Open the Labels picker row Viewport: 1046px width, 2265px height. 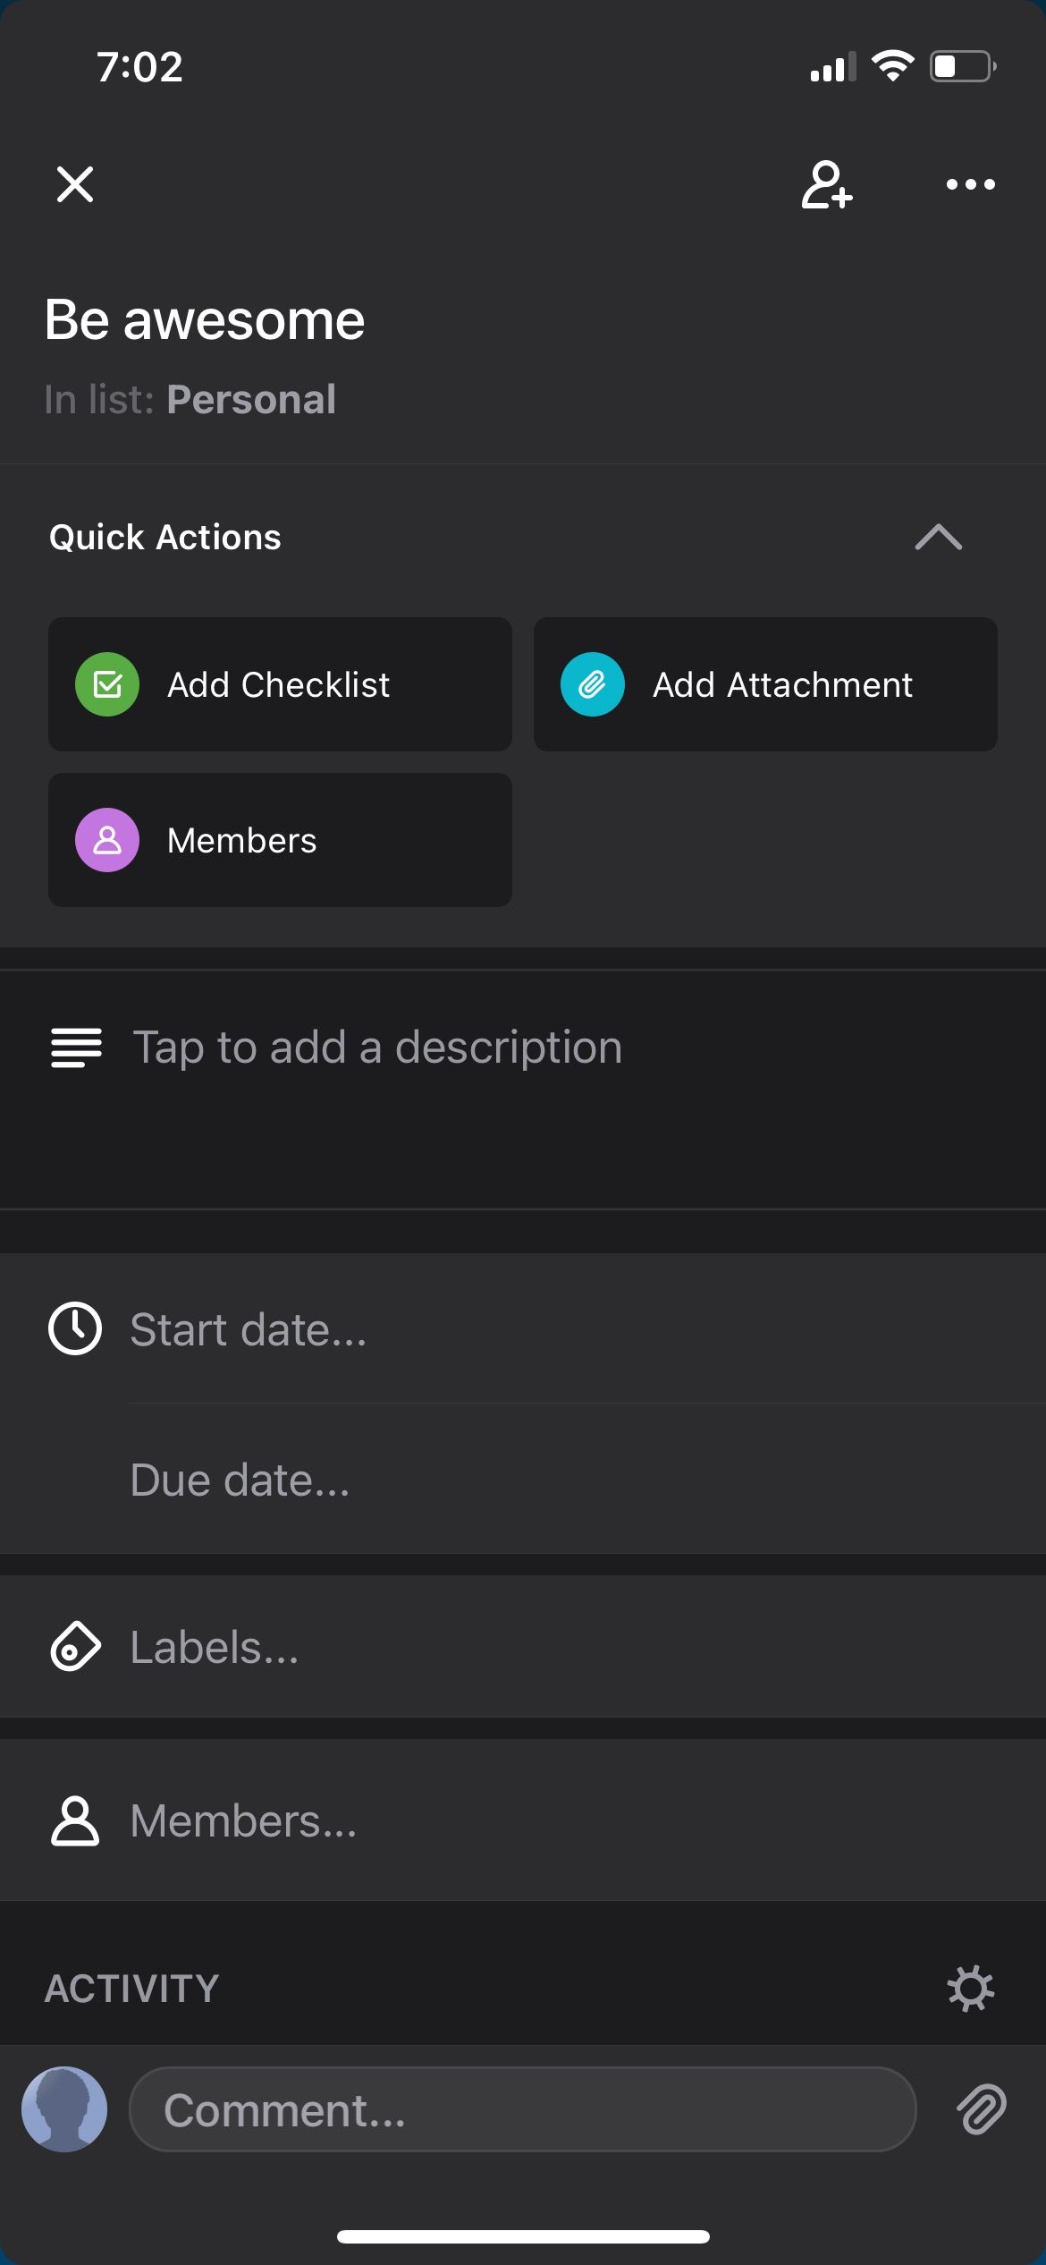pos(215,1648)
